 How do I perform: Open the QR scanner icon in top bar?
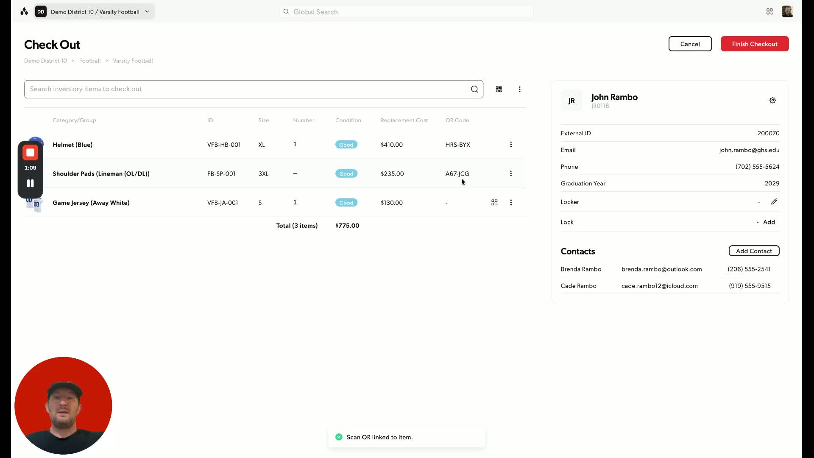(x=769, y=12)
